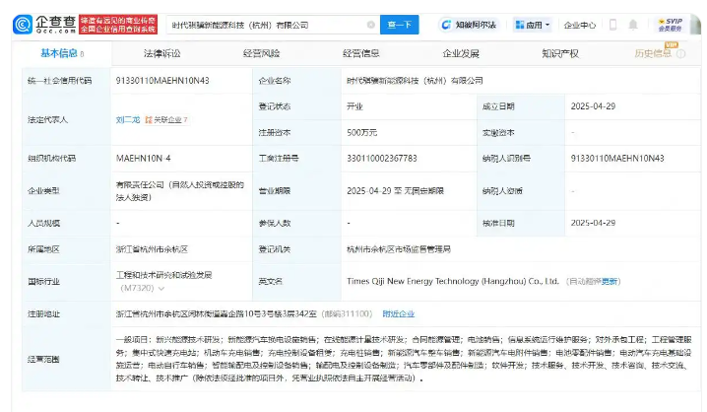Click the 参保人数 label cell
The image size is (707, 412).
[x=296, y=223]
